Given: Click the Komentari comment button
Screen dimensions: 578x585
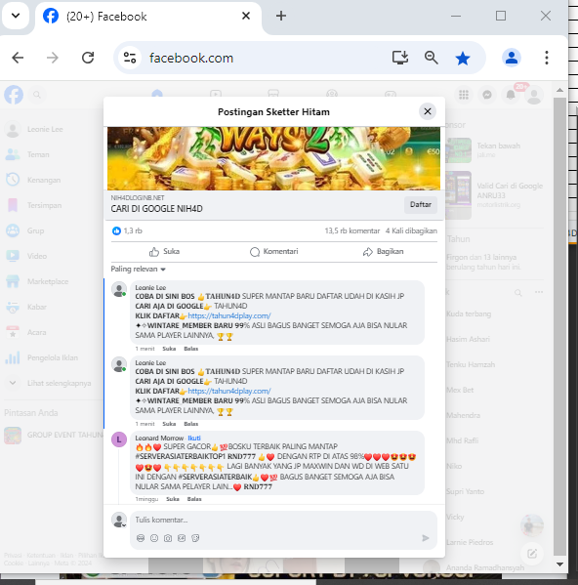Looking at the screenshot, I should click(273, 252).
